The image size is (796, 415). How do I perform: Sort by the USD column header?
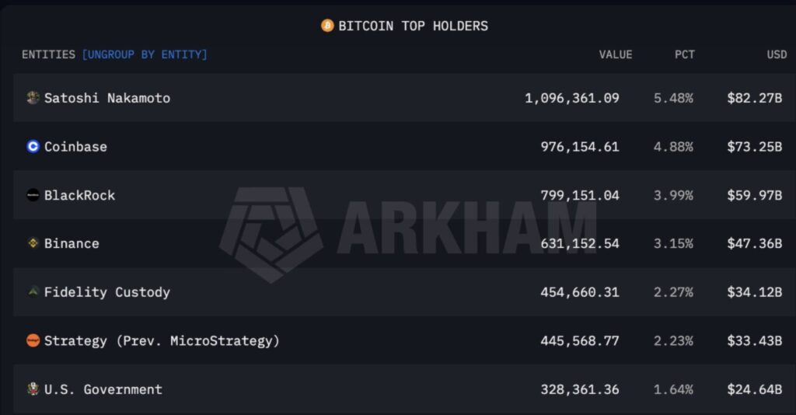coord(777,54)
